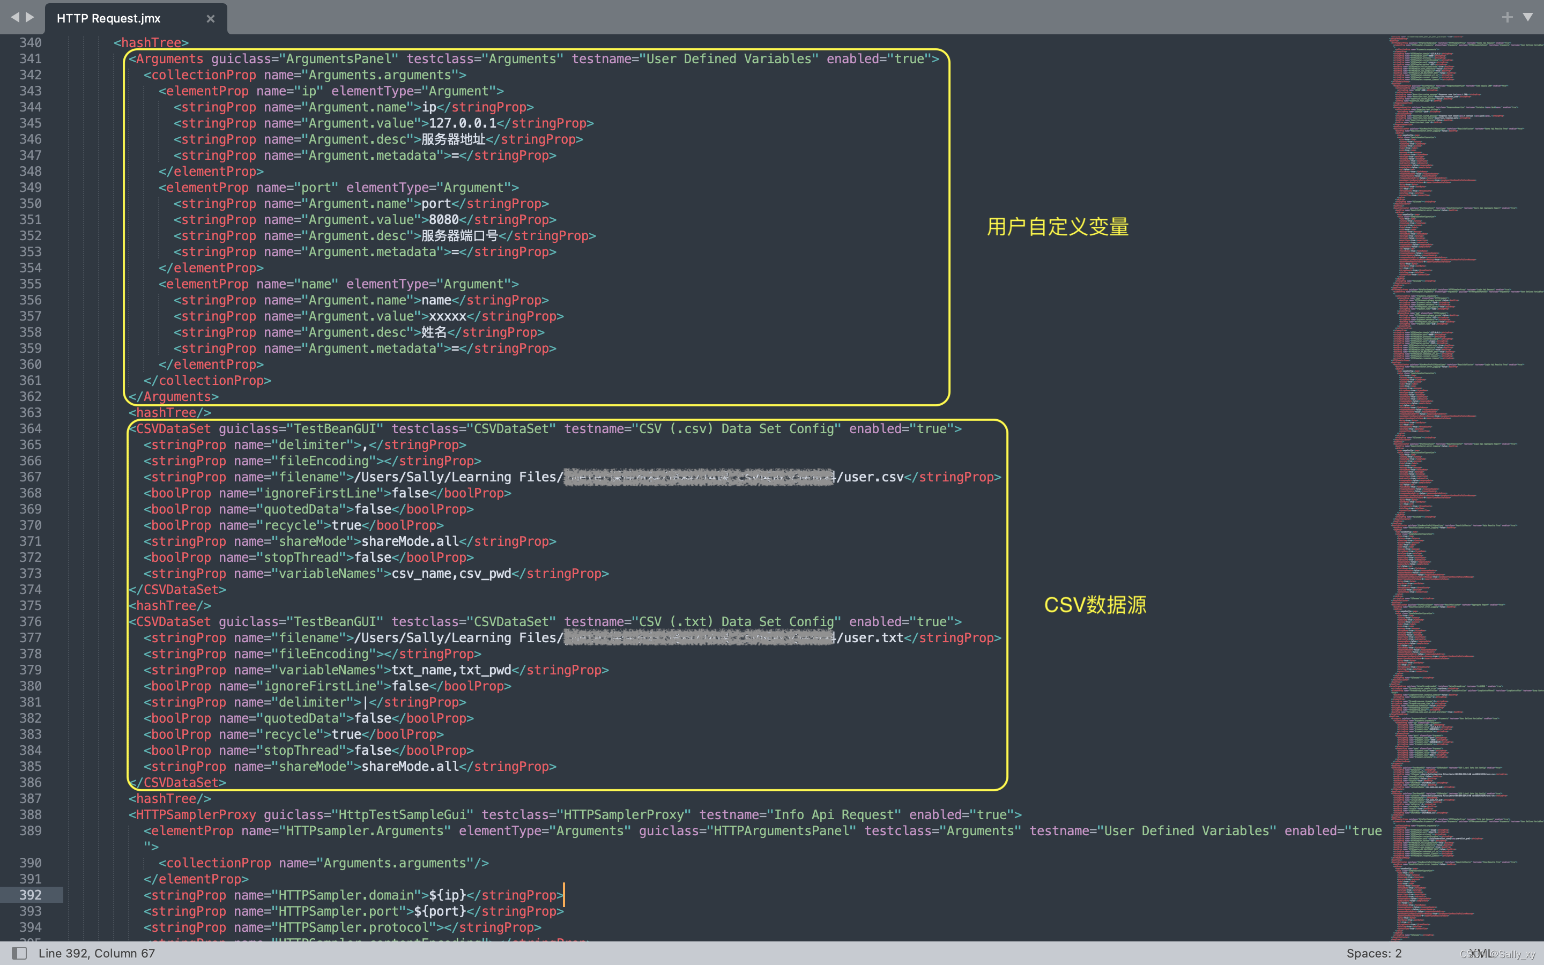This screenshot has height=965, width=1544.
Task: Open the tab list dropdown triangle
Action: tap(1527, 17)
